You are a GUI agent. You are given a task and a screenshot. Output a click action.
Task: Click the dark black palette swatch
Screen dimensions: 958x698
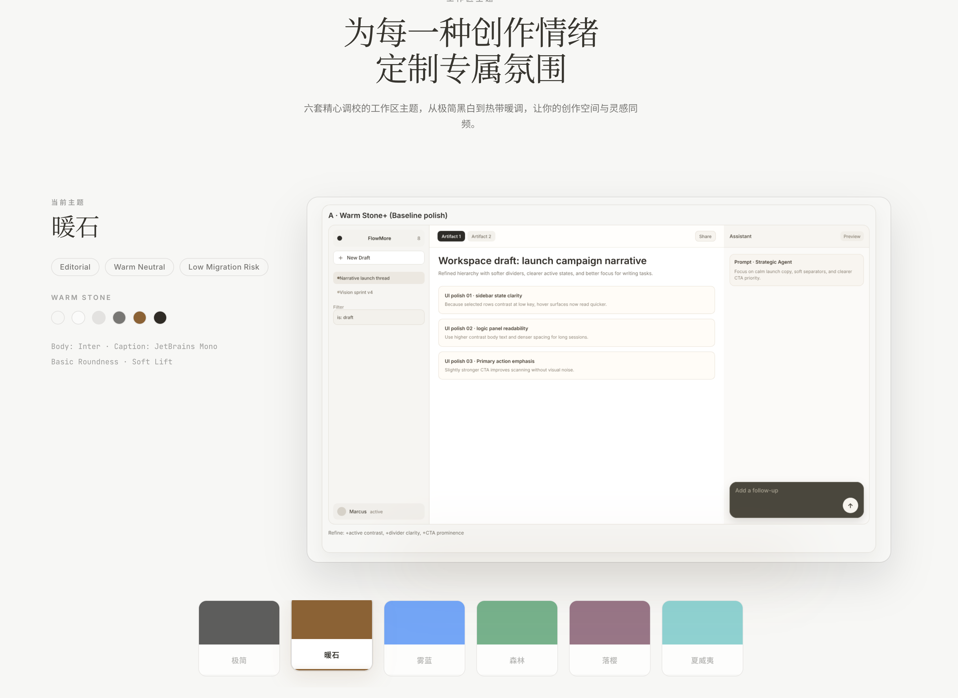pyautogui.click(x=160, y=318)
